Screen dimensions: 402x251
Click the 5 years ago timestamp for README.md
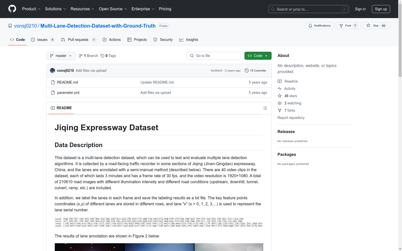click(x=258, y=82)
